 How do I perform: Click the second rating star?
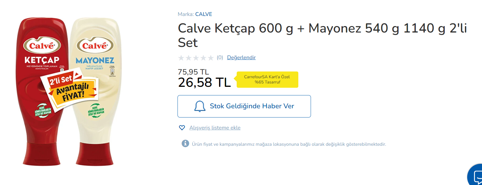[x=189, y=58]
